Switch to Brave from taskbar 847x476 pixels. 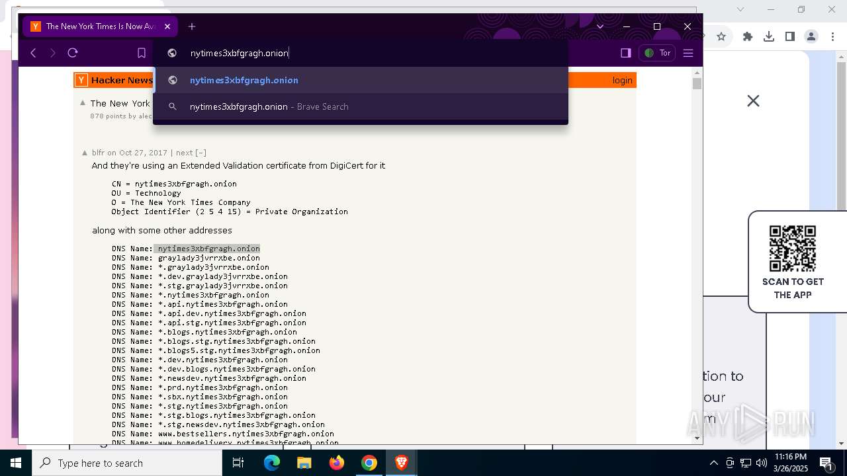pyautogui.click(x=401, y=463)
